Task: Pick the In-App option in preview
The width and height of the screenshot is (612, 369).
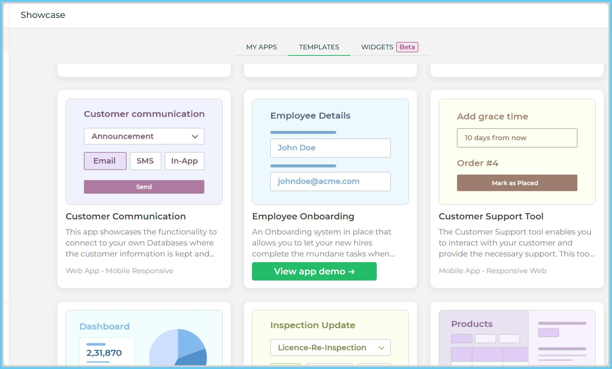Action: (x=184, y=161)
